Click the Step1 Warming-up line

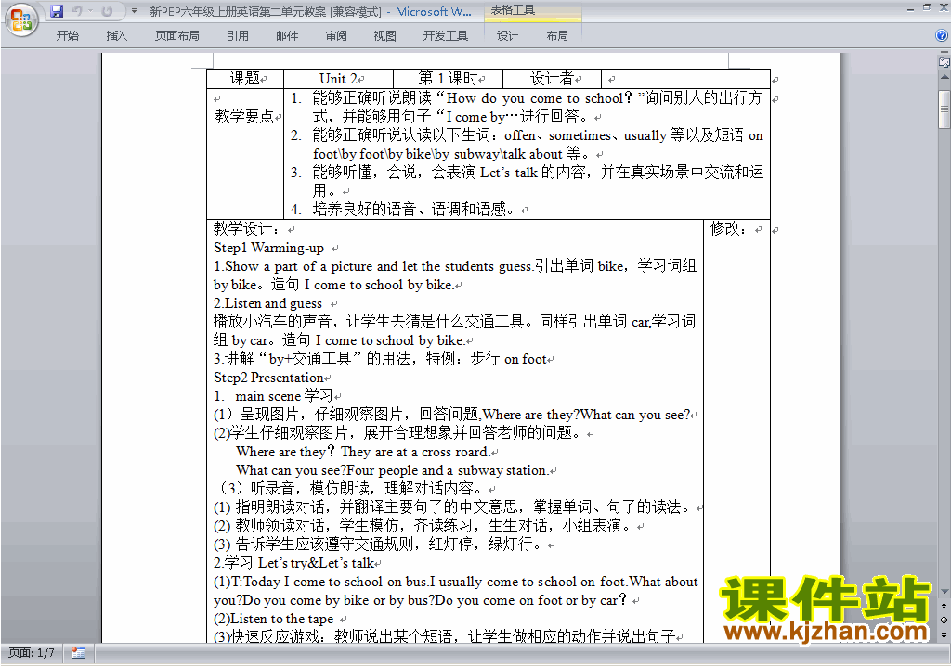click(268, 248)
